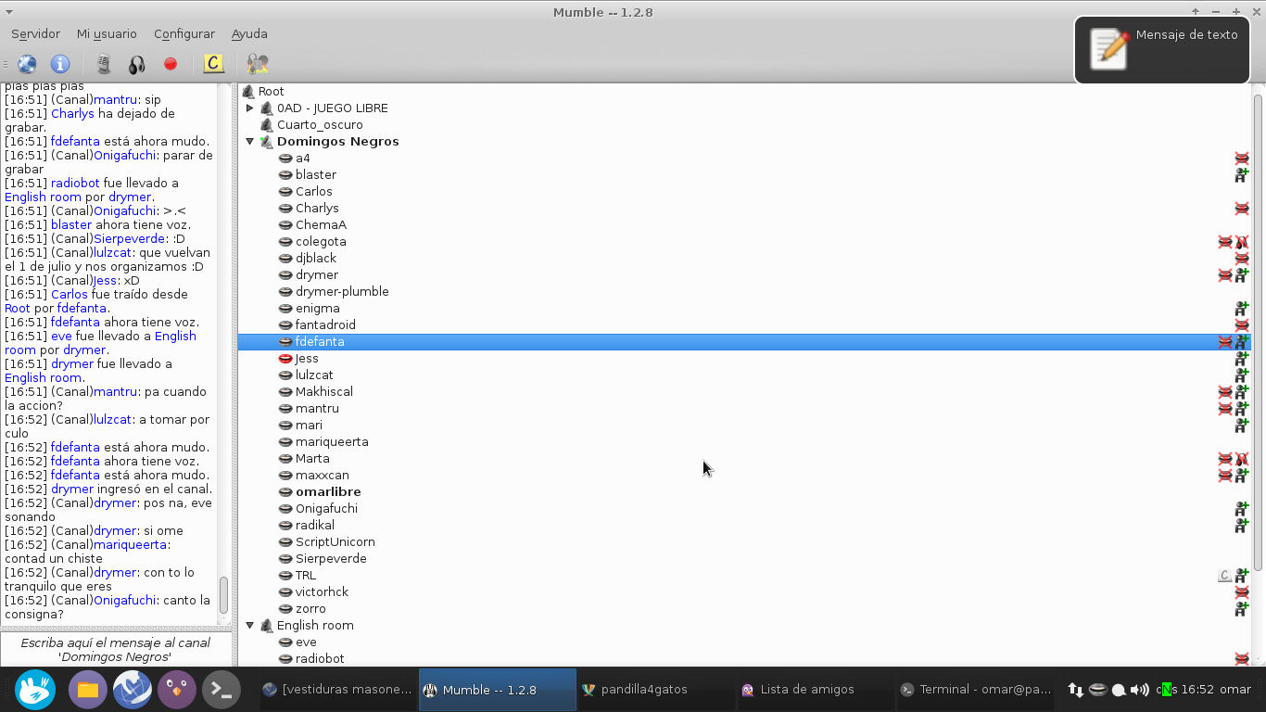Click the Domingos Negros channel icon
Viewport: 1266px width, 712px height.
(267, 141)
